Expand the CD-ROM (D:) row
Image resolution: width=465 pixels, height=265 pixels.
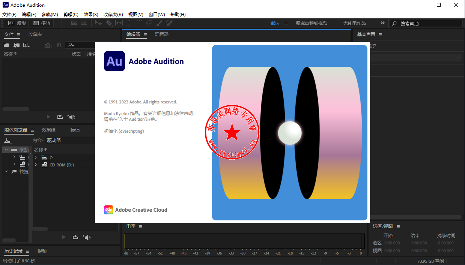pos(36,165)
